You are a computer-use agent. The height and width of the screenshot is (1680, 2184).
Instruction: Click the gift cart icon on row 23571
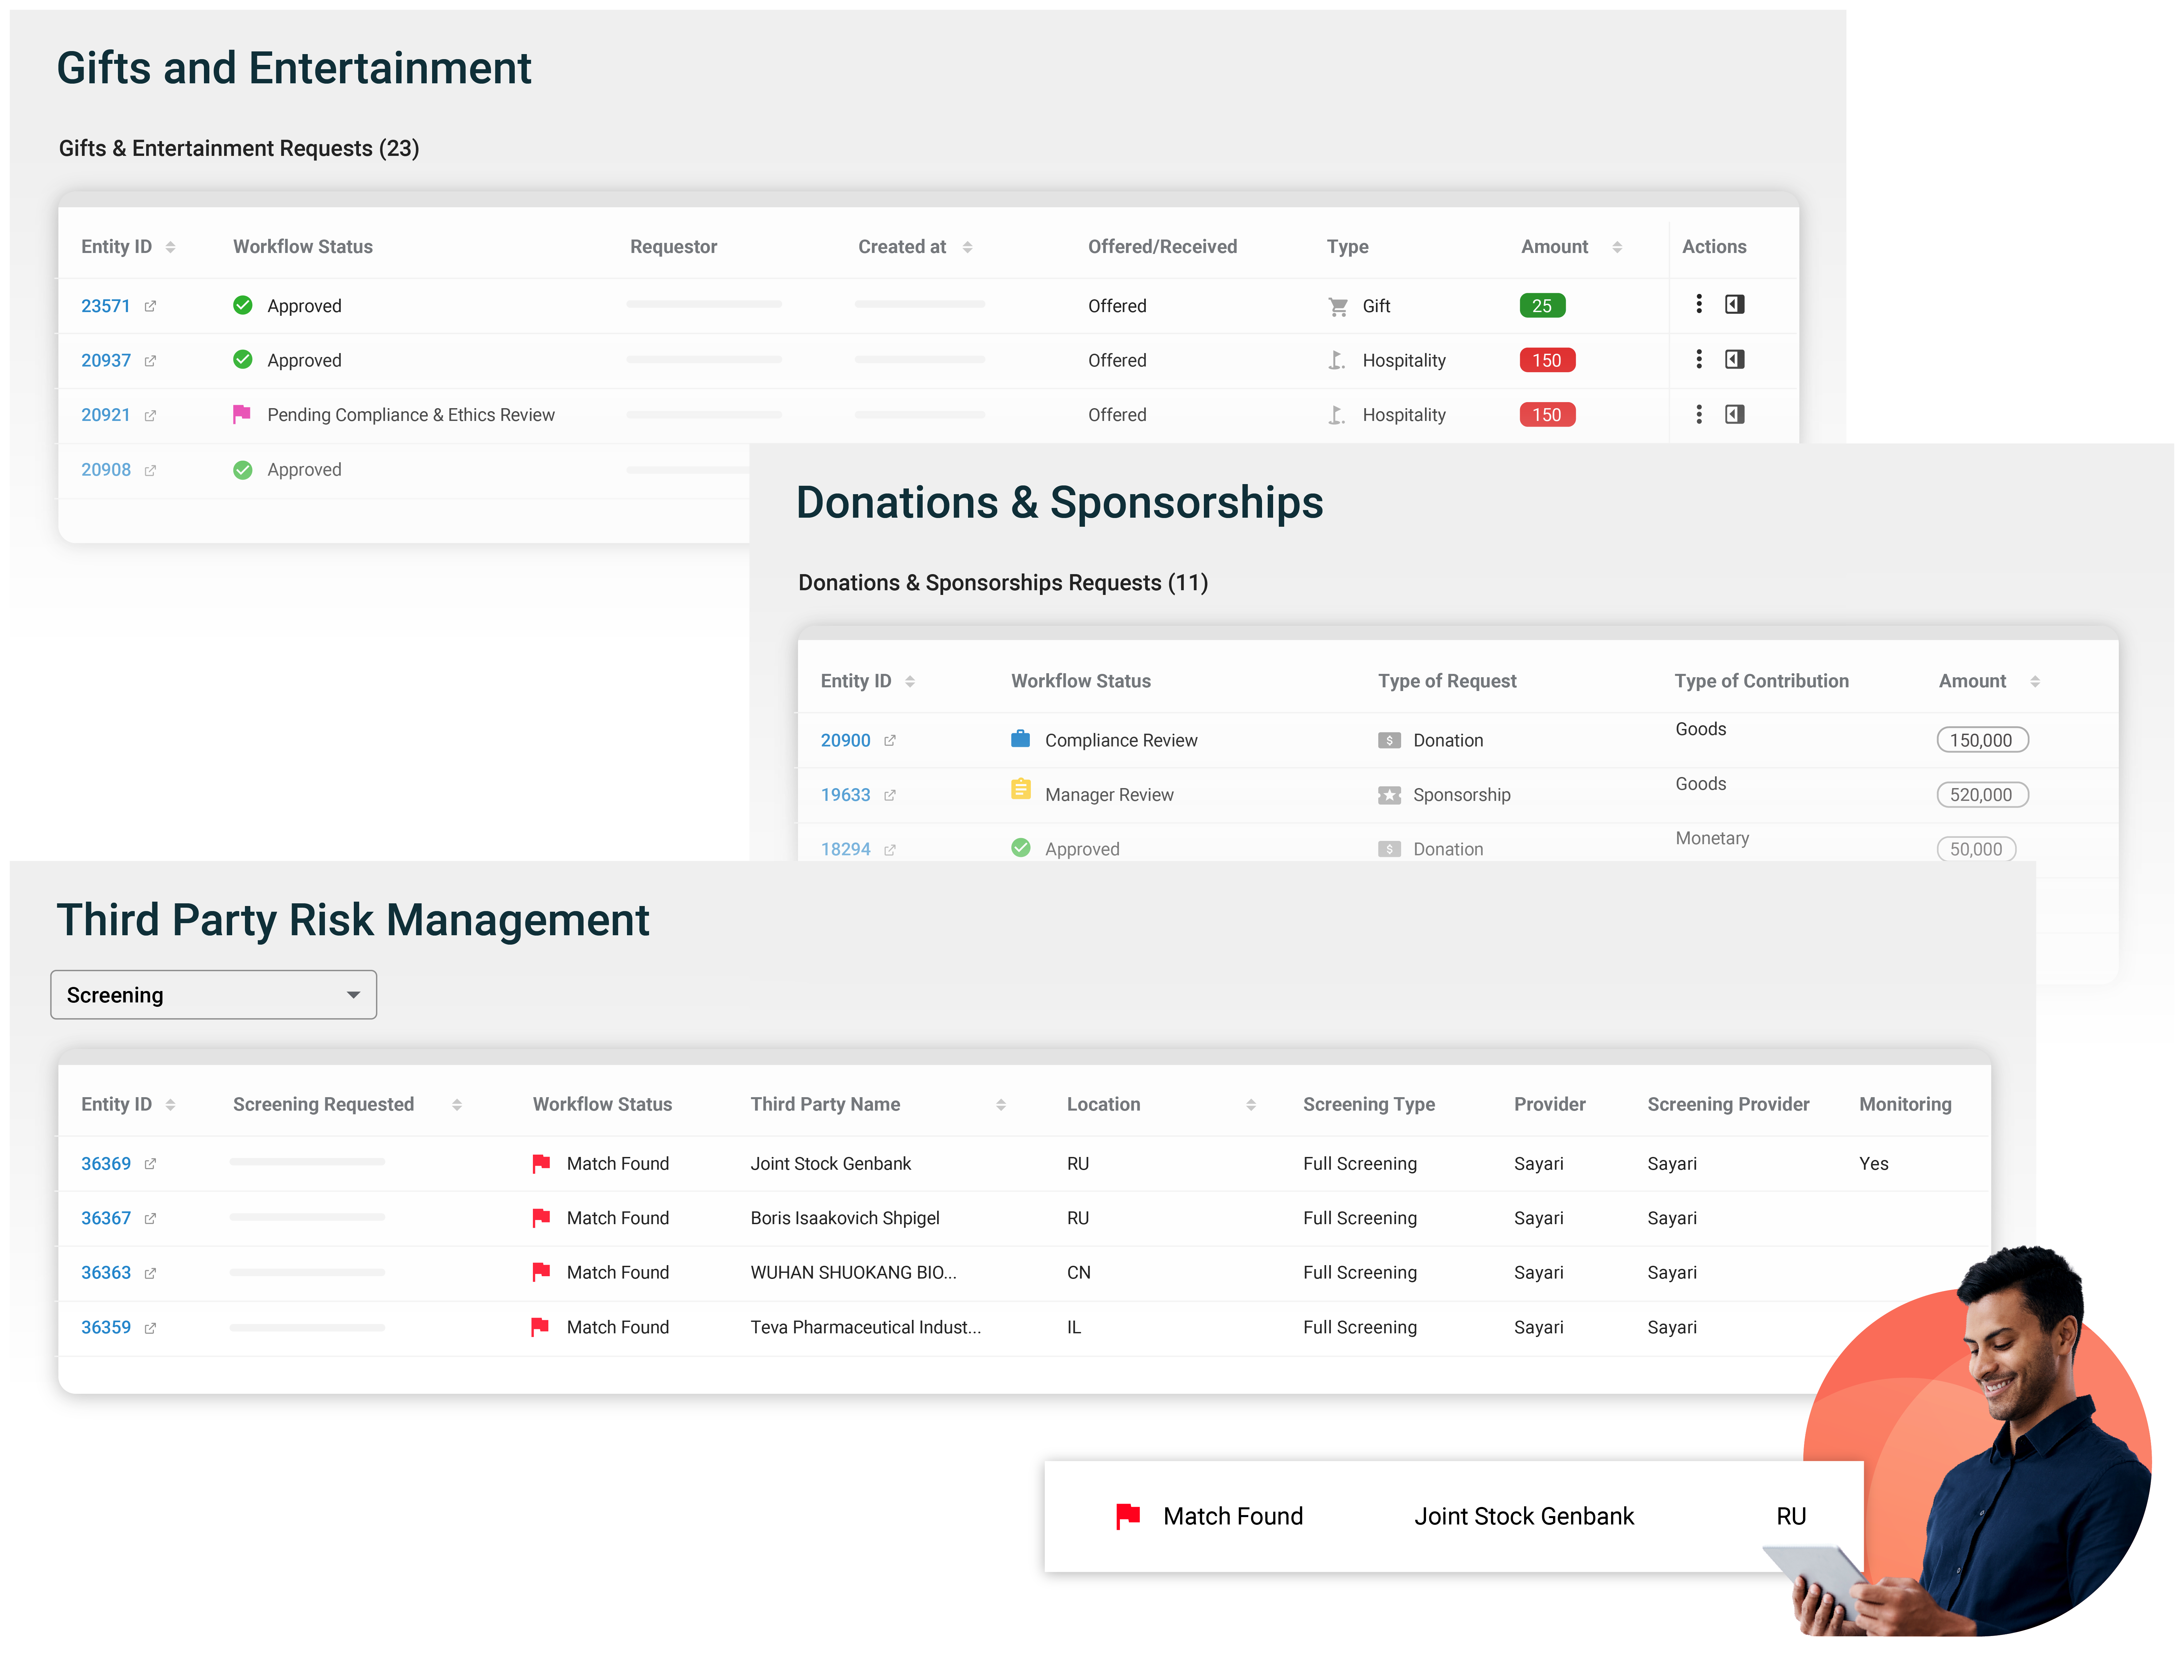coord(1338,306)
